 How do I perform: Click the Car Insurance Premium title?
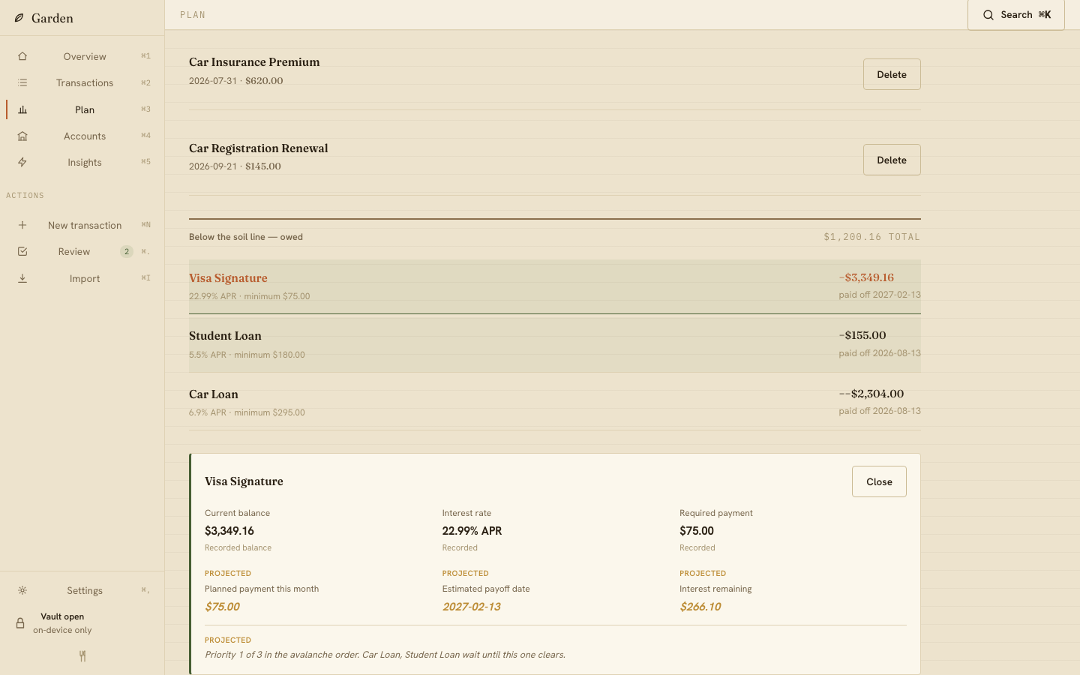pyautogui.click(x=254, y=62)
